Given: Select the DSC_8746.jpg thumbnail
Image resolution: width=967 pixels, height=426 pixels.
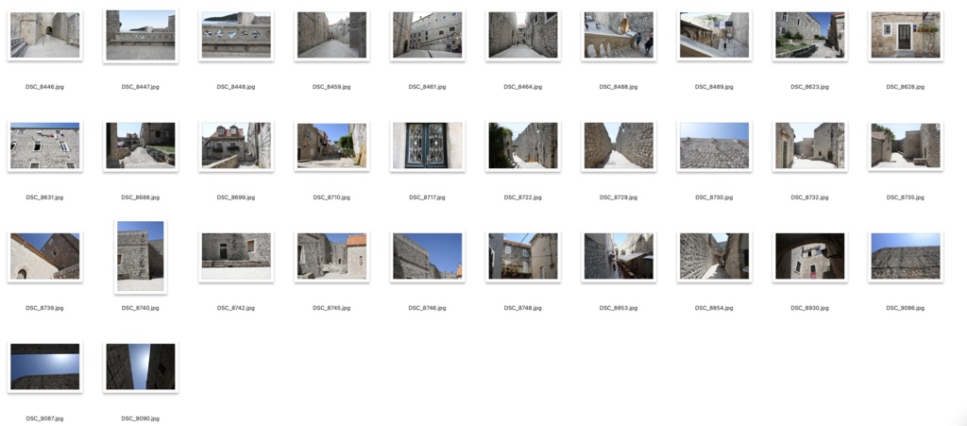Looking at the screenshot, I should click(427, 256).
